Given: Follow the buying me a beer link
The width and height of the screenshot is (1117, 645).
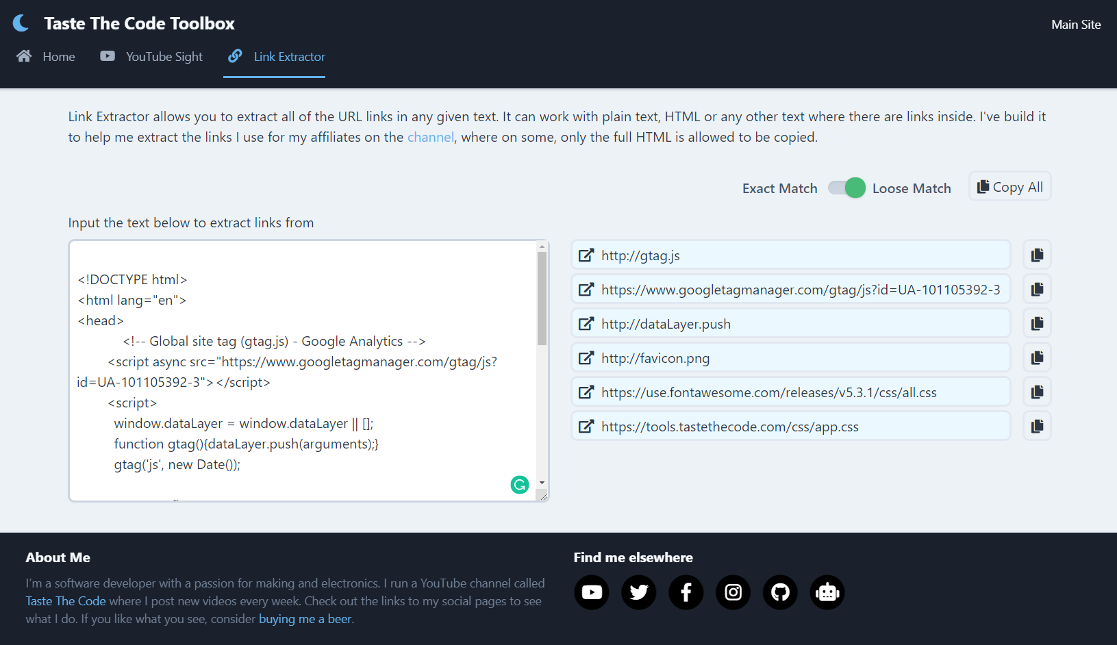Looking at the screenshot, I should [x=305, y=619].
